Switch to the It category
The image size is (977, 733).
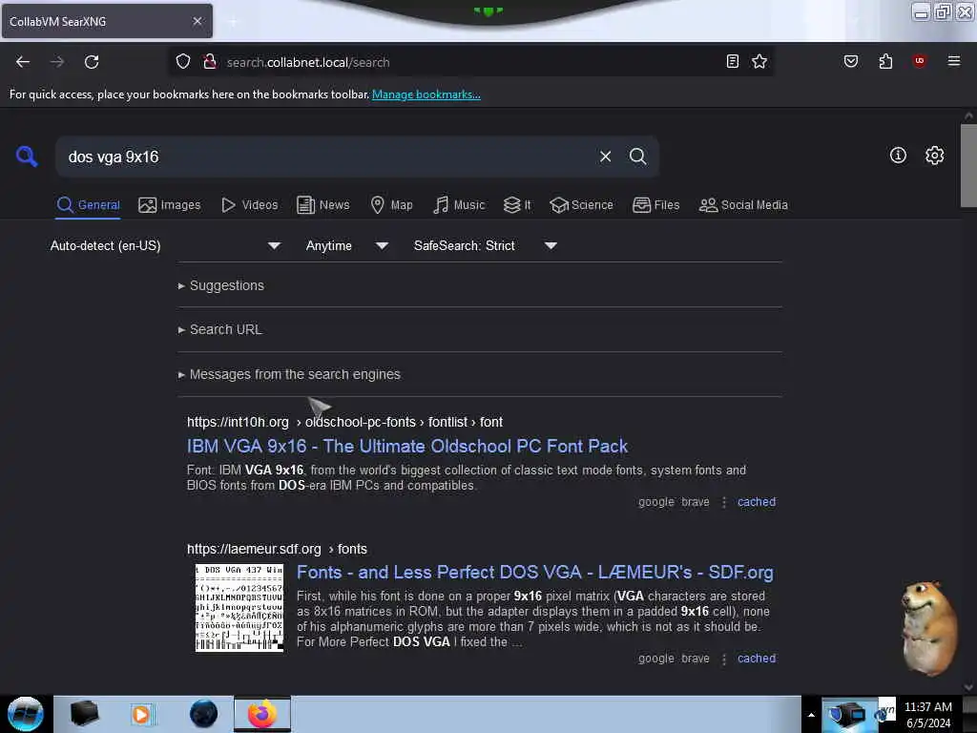[517, 205]
